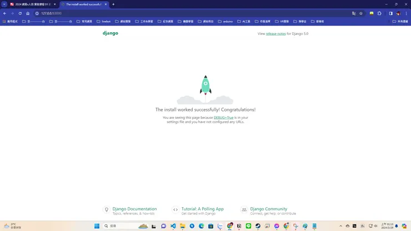Open Task View on the taskbar
Screen dimensions: 411x231
click(154, 226)
